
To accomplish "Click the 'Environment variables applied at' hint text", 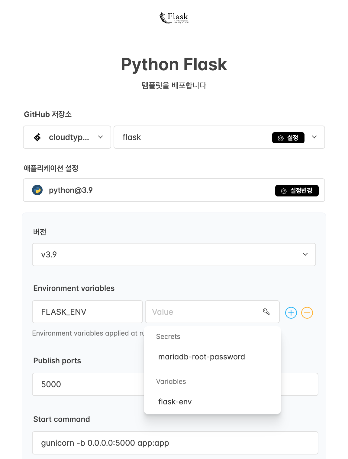I will (88, 333).
